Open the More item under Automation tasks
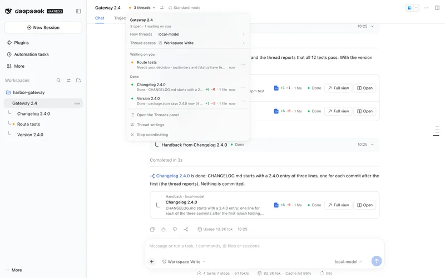This screenshot has width=445, height=278. click(16, 66)
